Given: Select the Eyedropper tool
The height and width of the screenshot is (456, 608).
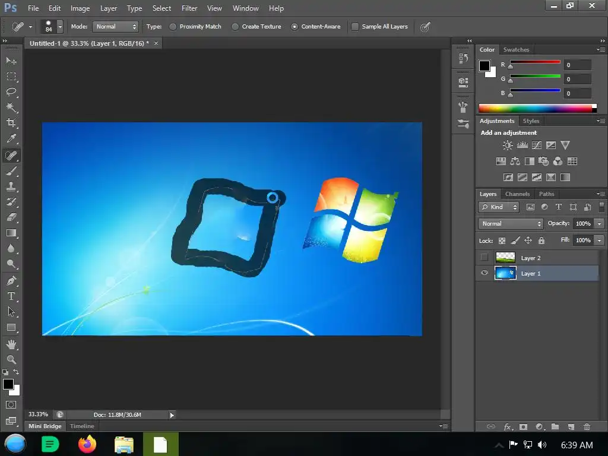Looking at the screenshot, I should 11,138.
